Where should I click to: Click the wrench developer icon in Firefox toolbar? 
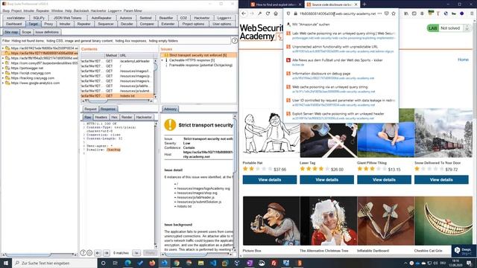[260, 13]
